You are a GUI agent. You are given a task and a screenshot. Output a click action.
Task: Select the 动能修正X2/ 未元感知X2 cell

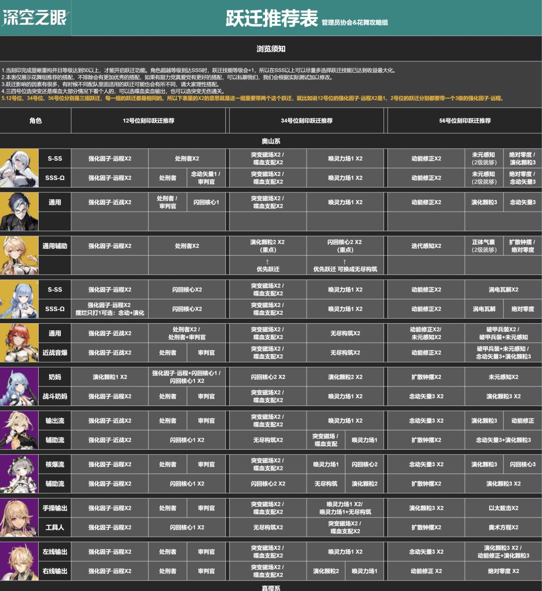click(x=426, y=333)
